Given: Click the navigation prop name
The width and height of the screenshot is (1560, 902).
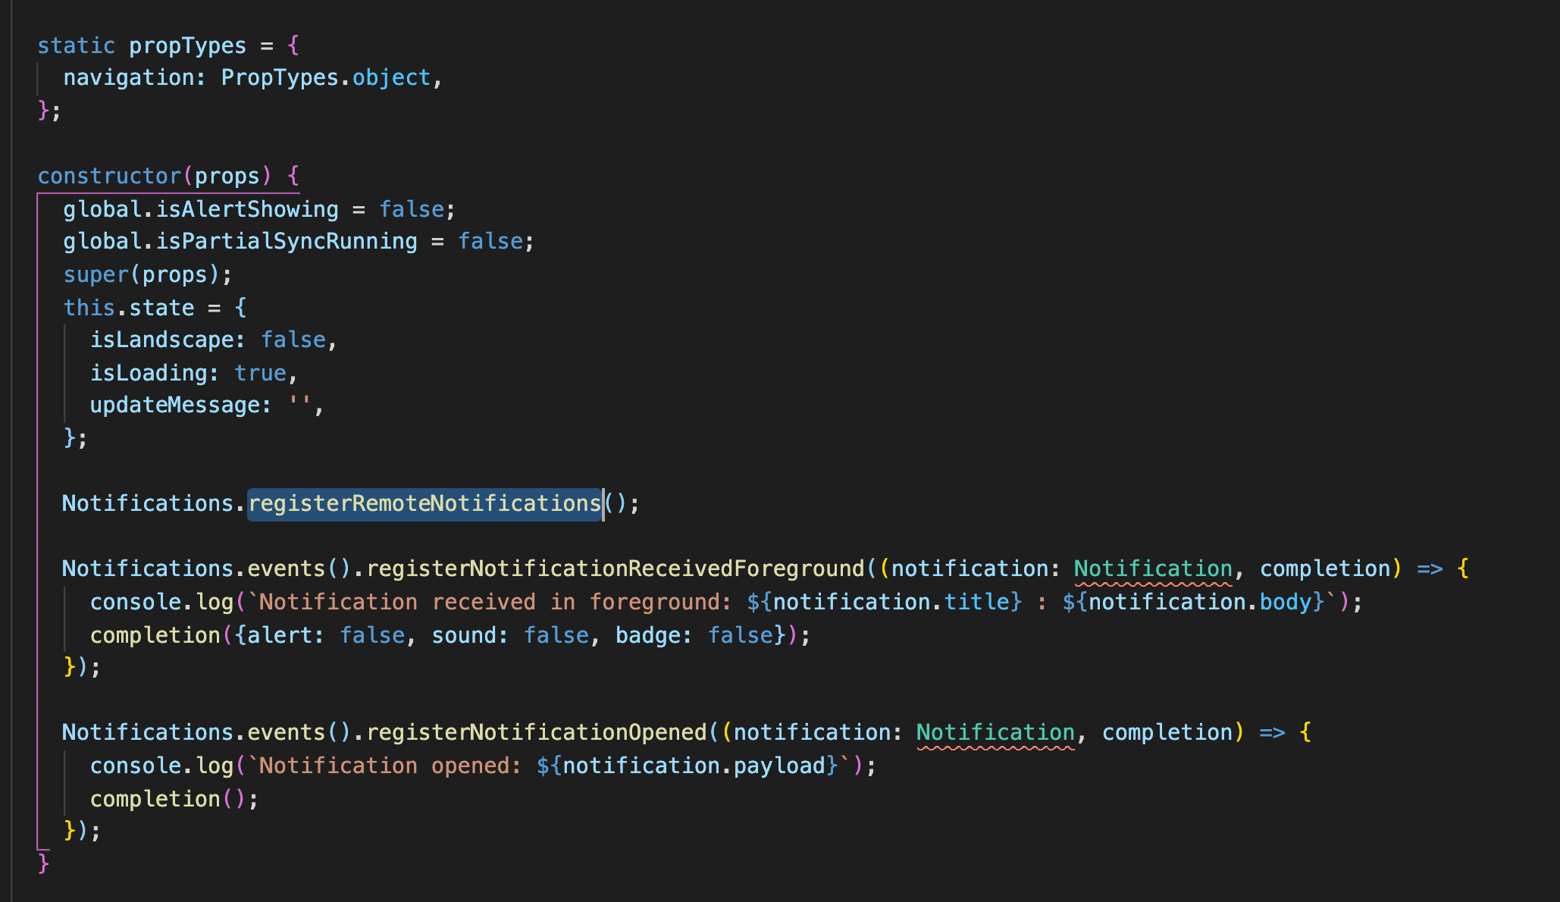Looking at the screenshot, I should click(x=129, y=77).
